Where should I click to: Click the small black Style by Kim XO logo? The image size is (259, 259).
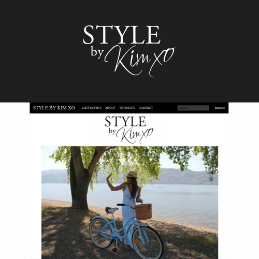click(x=129, y=130)
